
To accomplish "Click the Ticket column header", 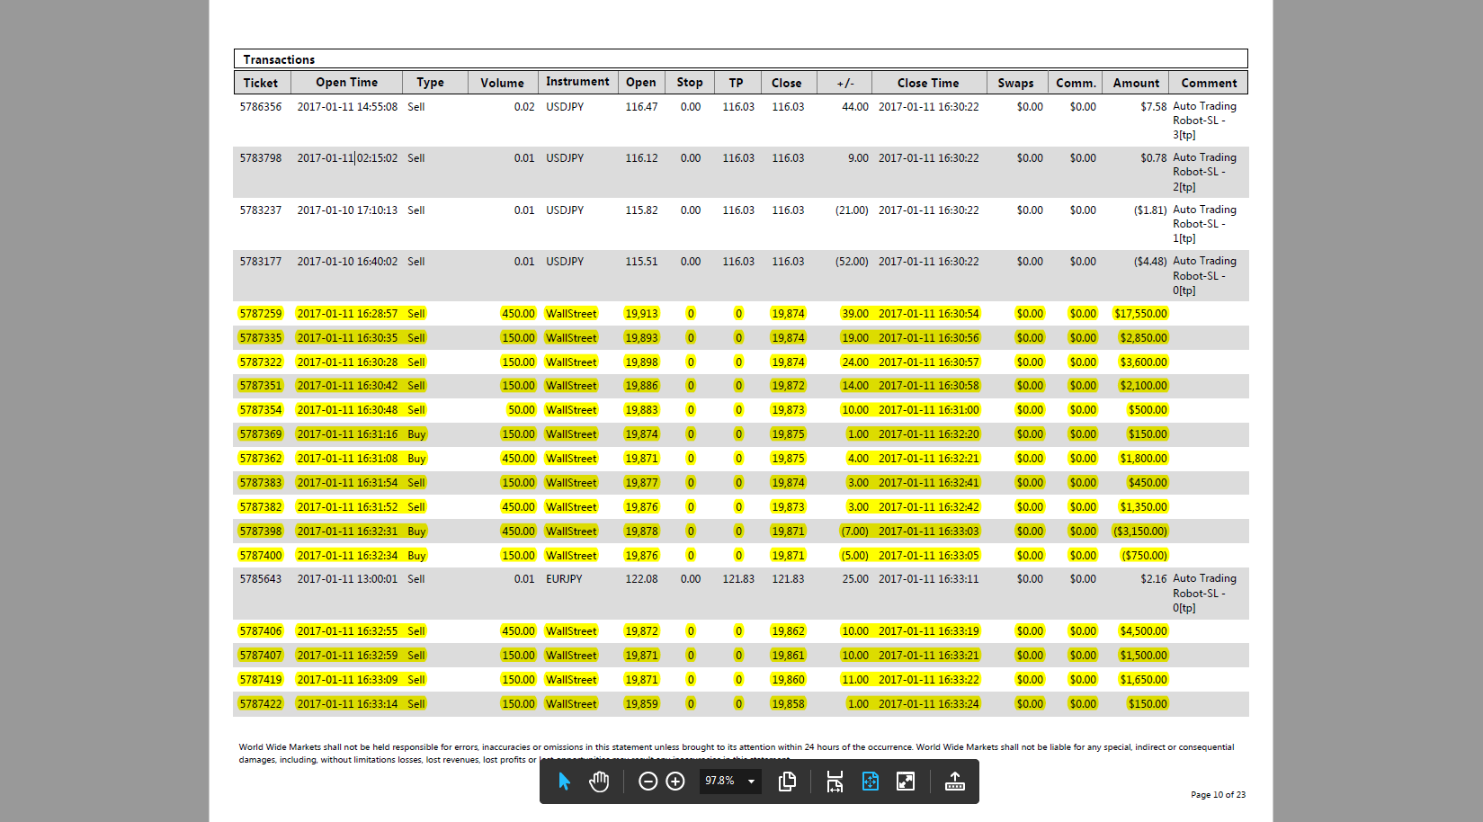I will tap(261, 83).
